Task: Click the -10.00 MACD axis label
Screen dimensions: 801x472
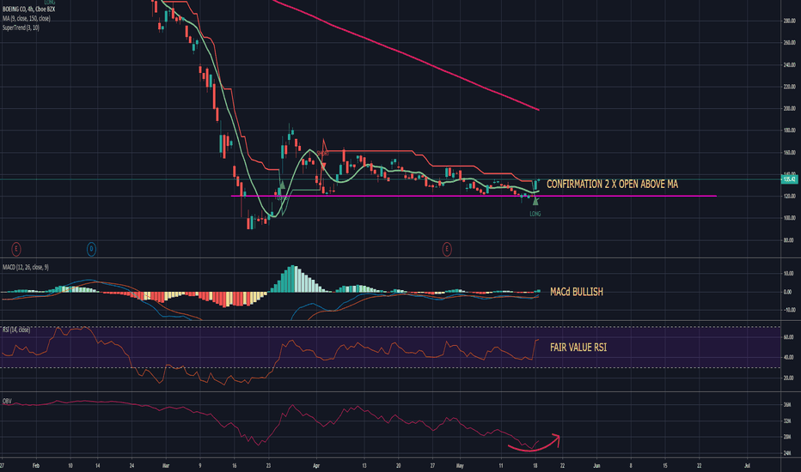Action: (788, 311)
